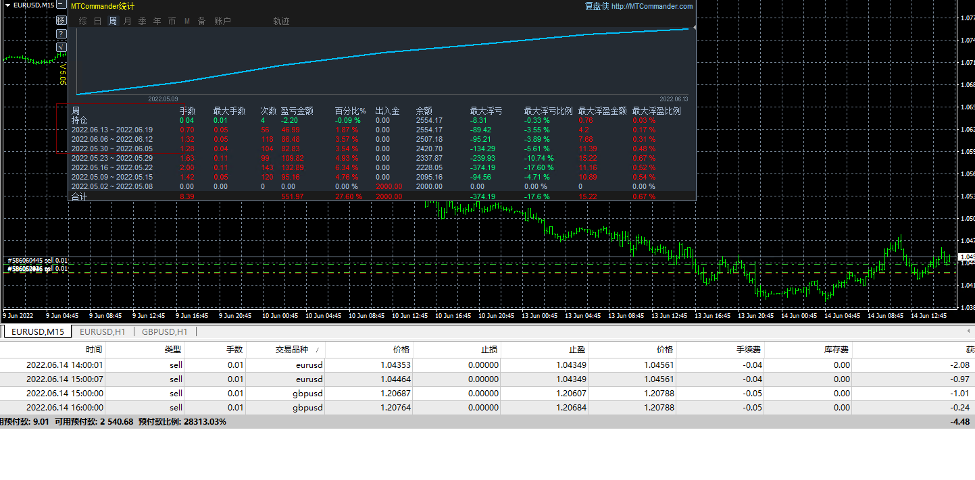Click the 移 move panel icon
The height and width of the screenshot is (480, 975).
[x=61, y=20]
